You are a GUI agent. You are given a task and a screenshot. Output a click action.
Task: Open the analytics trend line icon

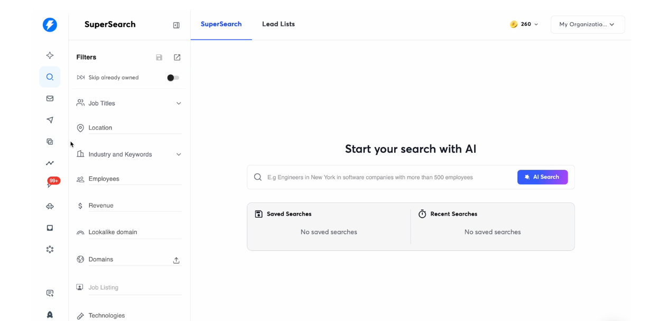tap(50, 163)
